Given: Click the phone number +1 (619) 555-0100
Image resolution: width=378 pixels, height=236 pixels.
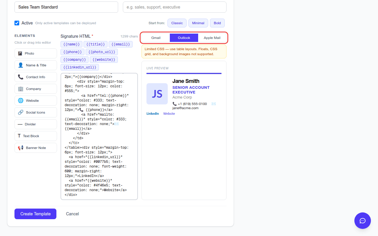Looking at the screenshot, I should click(192, 104).
